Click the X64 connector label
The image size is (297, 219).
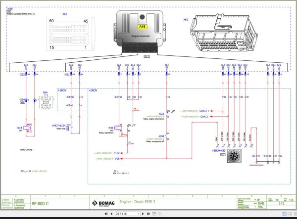[x=45, y=92]
